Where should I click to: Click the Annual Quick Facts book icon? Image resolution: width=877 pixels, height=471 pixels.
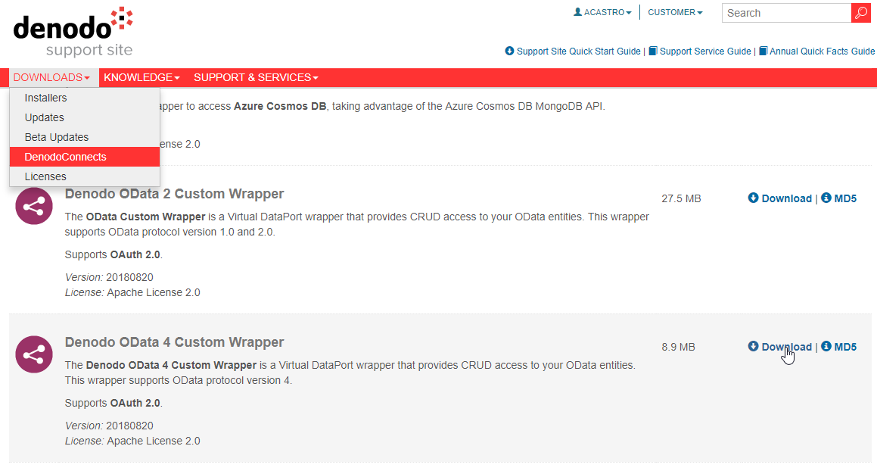763,51
